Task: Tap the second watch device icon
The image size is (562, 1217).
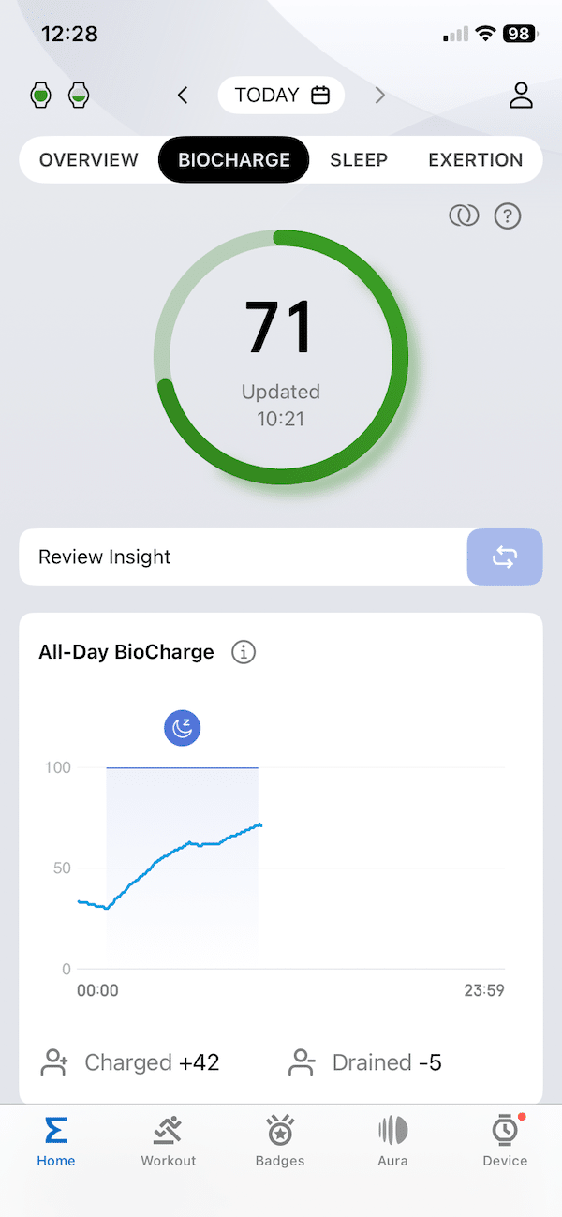Action: tap(79, 95)
